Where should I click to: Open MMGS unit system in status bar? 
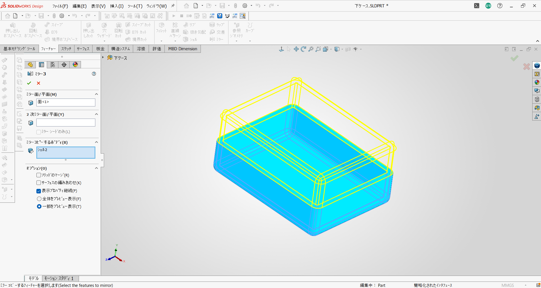[508, 285]
